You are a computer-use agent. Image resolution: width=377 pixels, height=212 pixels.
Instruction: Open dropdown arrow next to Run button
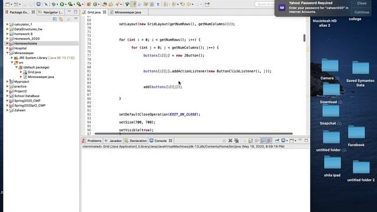(66, 4)
